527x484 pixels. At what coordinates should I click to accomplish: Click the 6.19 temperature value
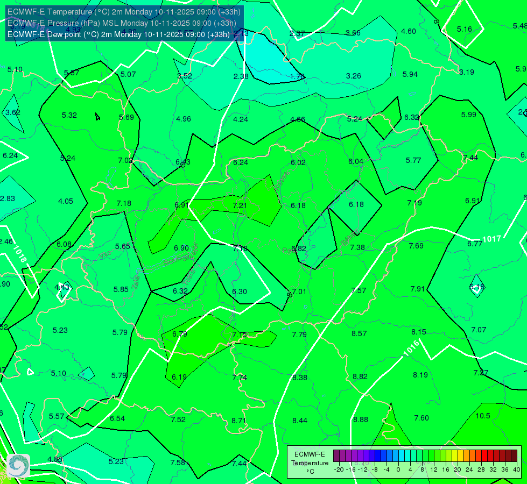[x=179, y=377]
